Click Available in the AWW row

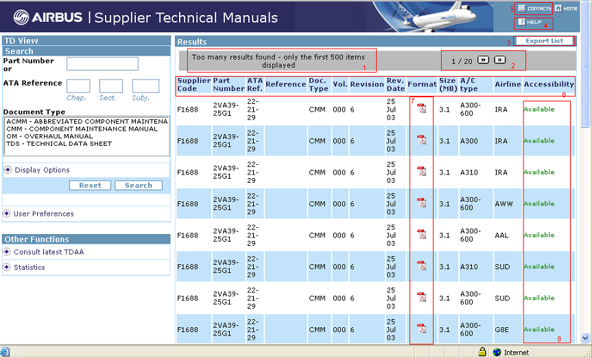(538, 203)
